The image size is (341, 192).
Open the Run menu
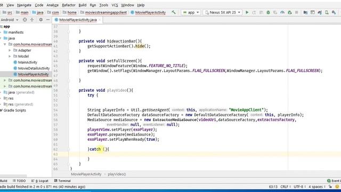coord(93,5)
